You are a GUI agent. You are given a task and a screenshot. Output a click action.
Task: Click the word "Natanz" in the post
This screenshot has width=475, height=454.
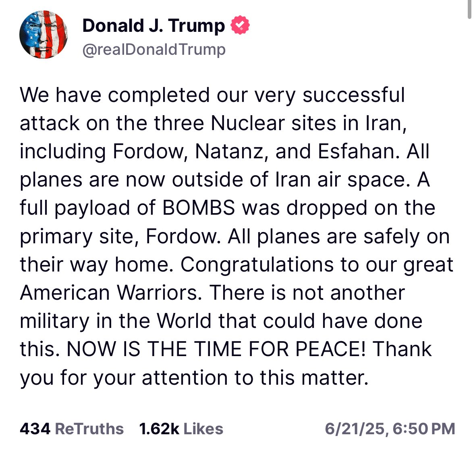(226, 151)
